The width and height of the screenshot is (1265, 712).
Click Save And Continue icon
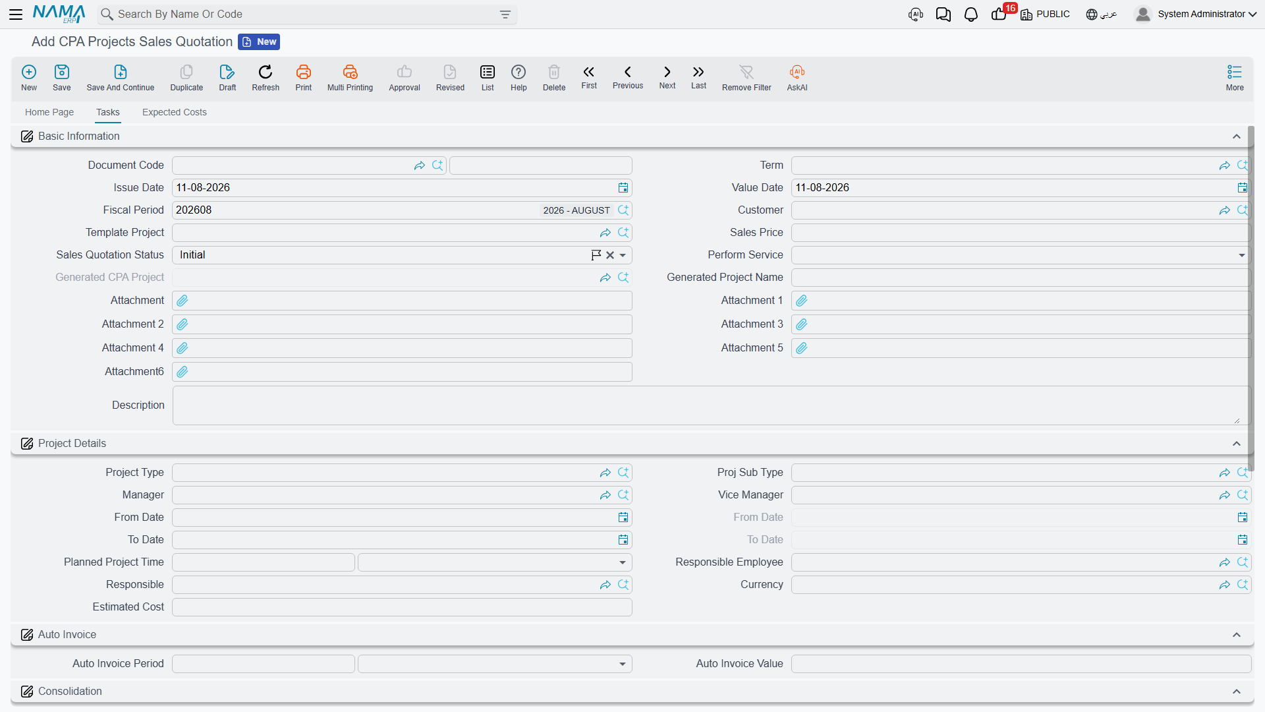121,78
